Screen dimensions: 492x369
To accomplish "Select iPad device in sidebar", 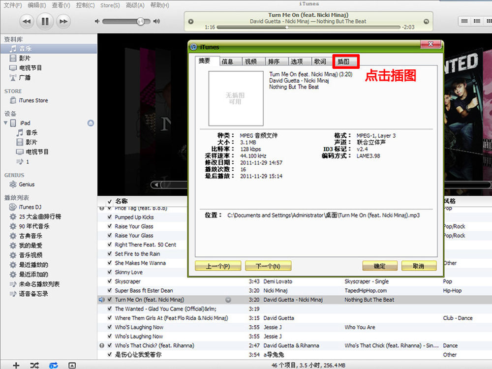I will click(25, 123).
